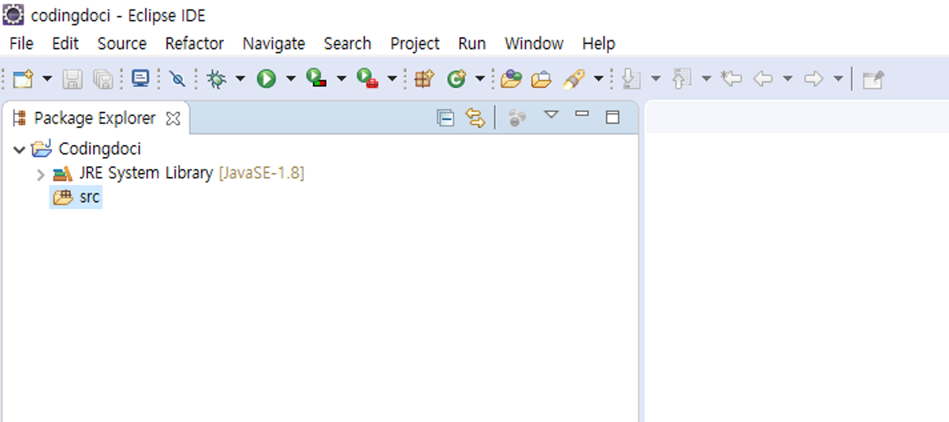Toggle Link with Editor icon

click(x=475, y=118)
